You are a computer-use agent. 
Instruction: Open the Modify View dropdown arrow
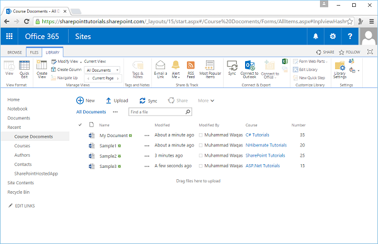pos(81,62)
